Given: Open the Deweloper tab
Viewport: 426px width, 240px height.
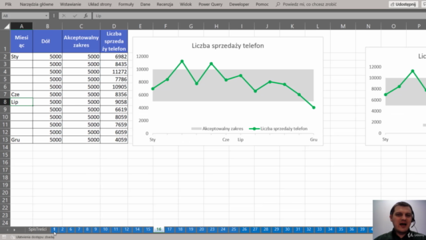Looking at the screenshot, I should pyautogui.click(x=239, y=5).
